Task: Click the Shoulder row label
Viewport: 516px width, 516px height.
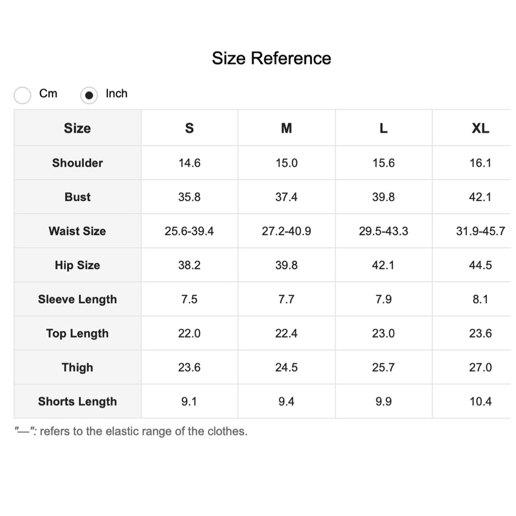Action: tap(77, 163)
